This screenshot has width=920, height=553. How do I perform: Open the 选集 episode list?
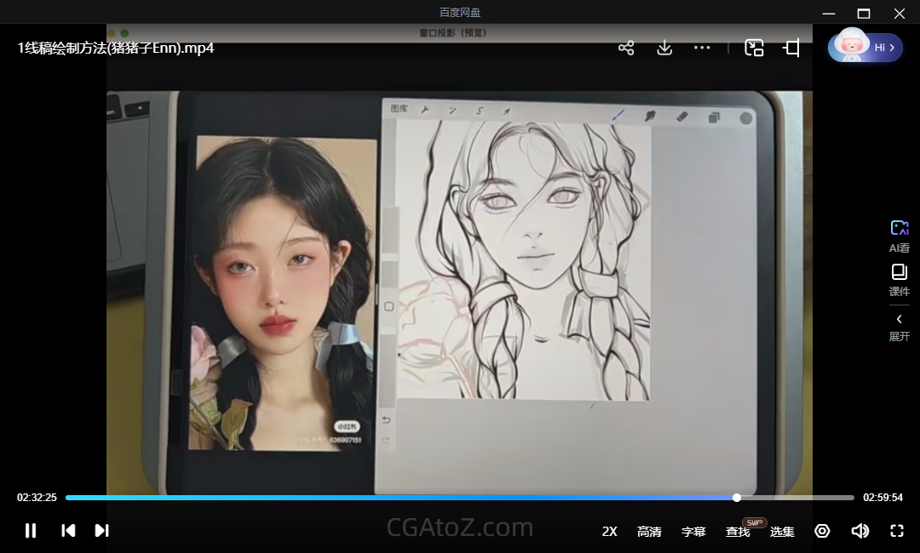pos(782,532)
